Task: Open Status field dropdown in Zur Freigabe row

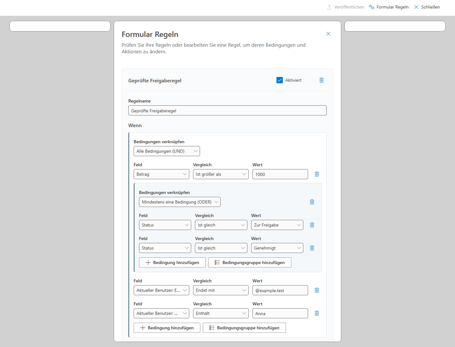Action: (x=165, y=225)
